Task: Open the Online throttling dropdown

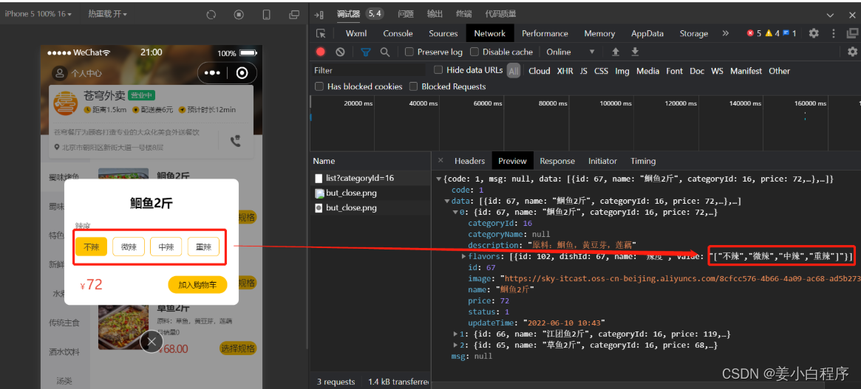Action: point(570,52)
